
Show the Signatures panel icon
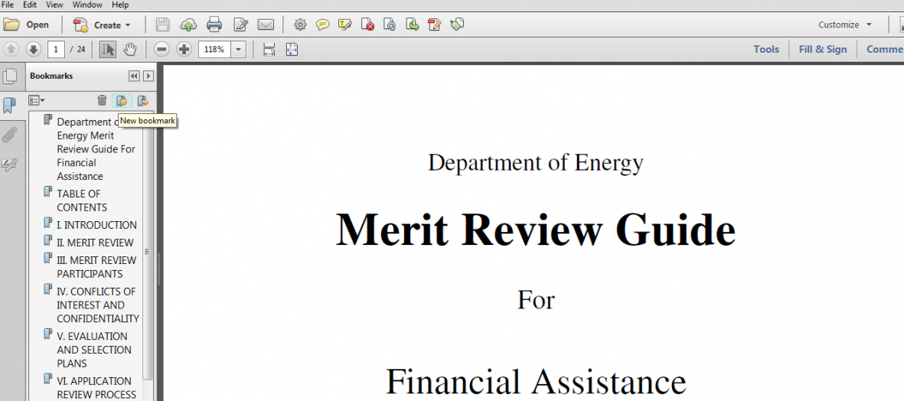[x=10, y=165]
